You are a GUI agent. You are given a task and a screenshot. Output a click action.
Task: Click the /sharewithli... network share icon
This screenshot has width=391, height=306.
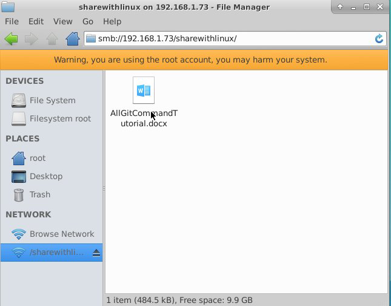(19, 253)
